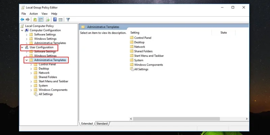Expand Windows Settings under Computer Configuration

pyautogui.click(x=27, y=39)
